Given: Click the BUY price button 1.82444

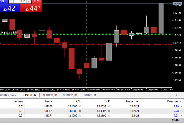Looking at the screenshot, I should [x=31, y=8].
